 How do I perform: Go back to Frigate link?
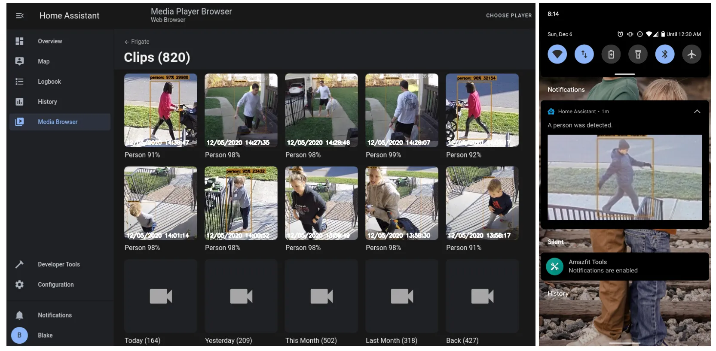[137, 42]
